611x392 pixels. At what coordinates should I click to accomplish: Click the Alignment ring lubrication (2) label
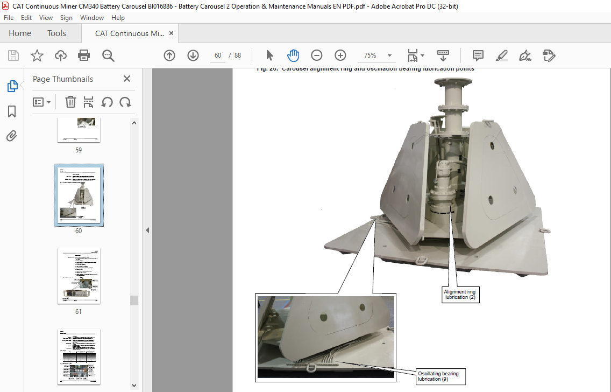(460, 295)
